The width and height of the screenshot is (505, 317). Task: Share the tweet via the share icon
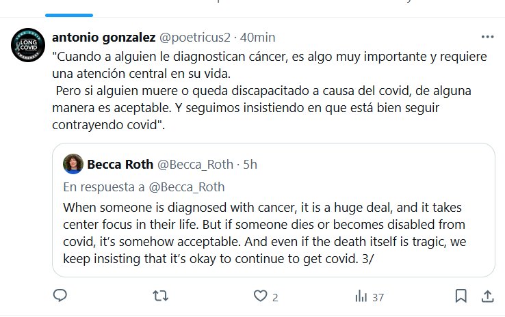tap(487, 296)
